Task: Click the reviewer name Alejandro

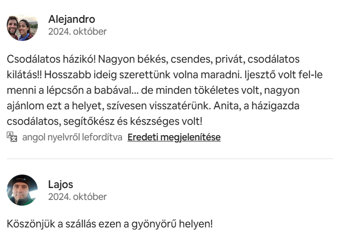Action: 71,19
